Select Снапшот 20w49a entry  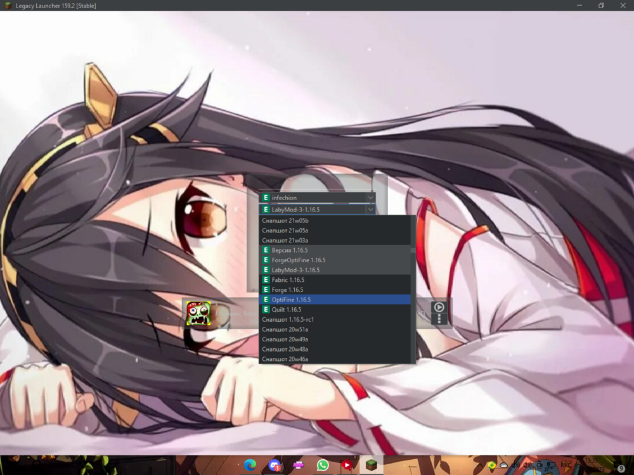[335, 339]
